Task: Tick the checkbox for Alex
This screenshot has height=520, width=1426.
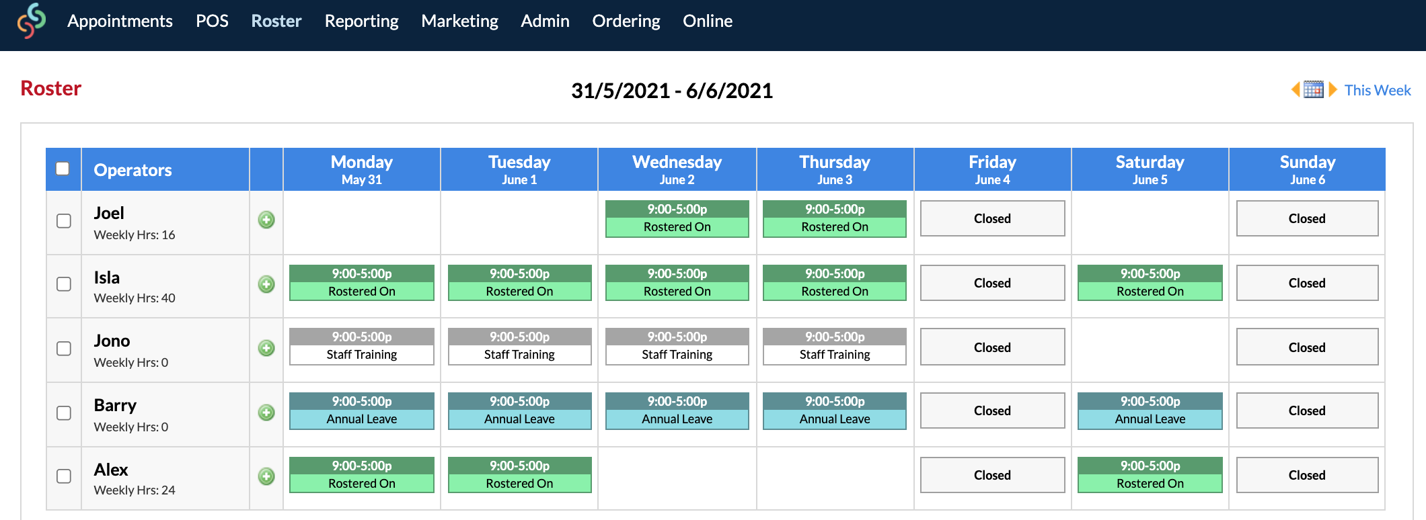Action: pos(64,476)
